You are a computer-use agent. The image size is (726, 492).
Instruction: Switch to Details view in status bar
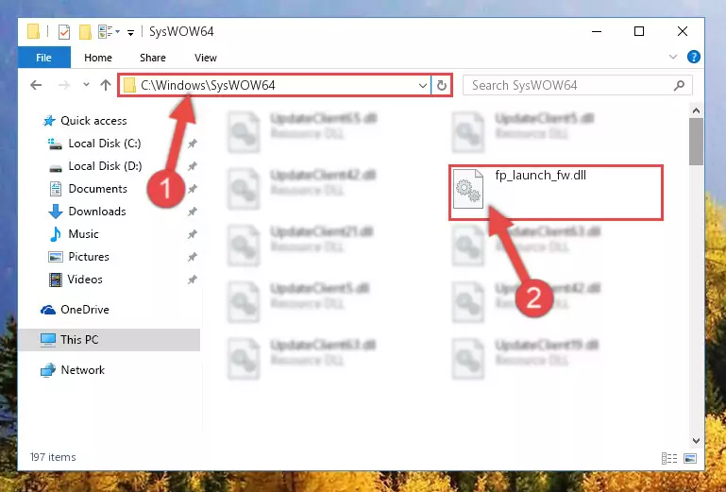669,458
